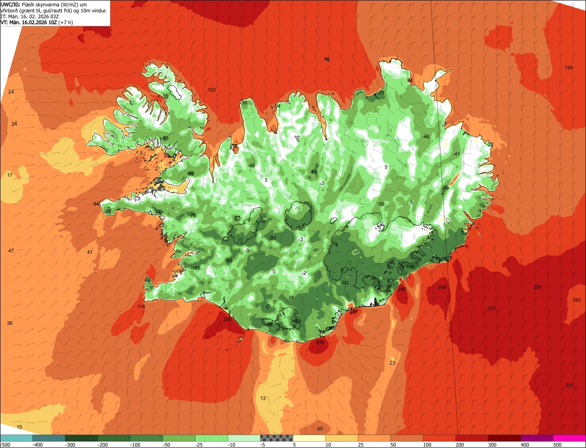Select the map value -55 in the Westfjords
The height and width of the screenshot is (448, 586).
tap(165, 138)
